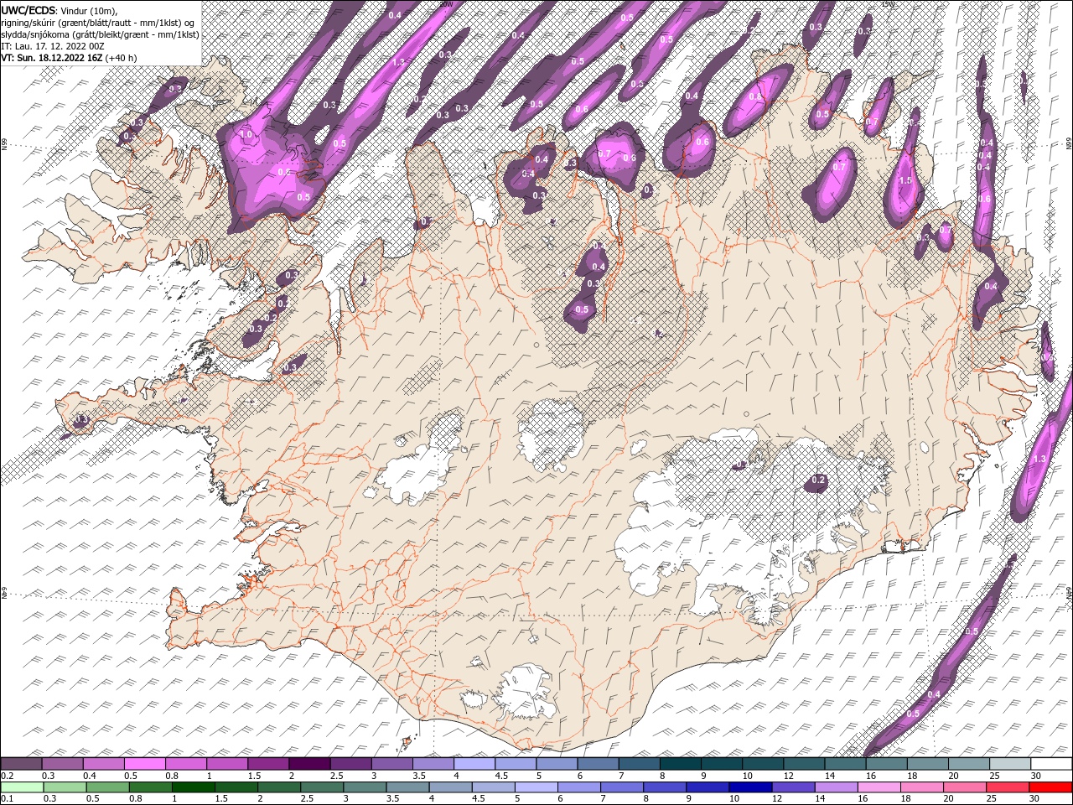1073x805 pixels.
Task: Click the '0.2' label below the upper legend
Action: (x=6, y=775)
